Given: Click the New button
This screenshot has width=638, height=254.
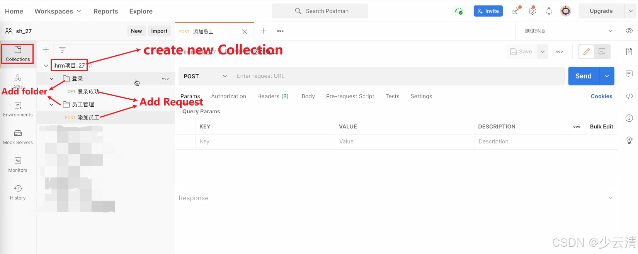Looking at the screenshot, I should point(136,31).
